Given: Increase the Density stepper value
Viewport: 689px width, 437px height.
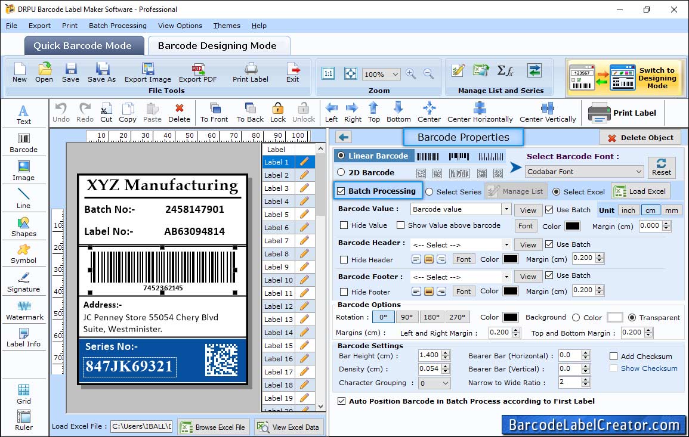Looking at the screenshot, I should (x=446, y=366).
